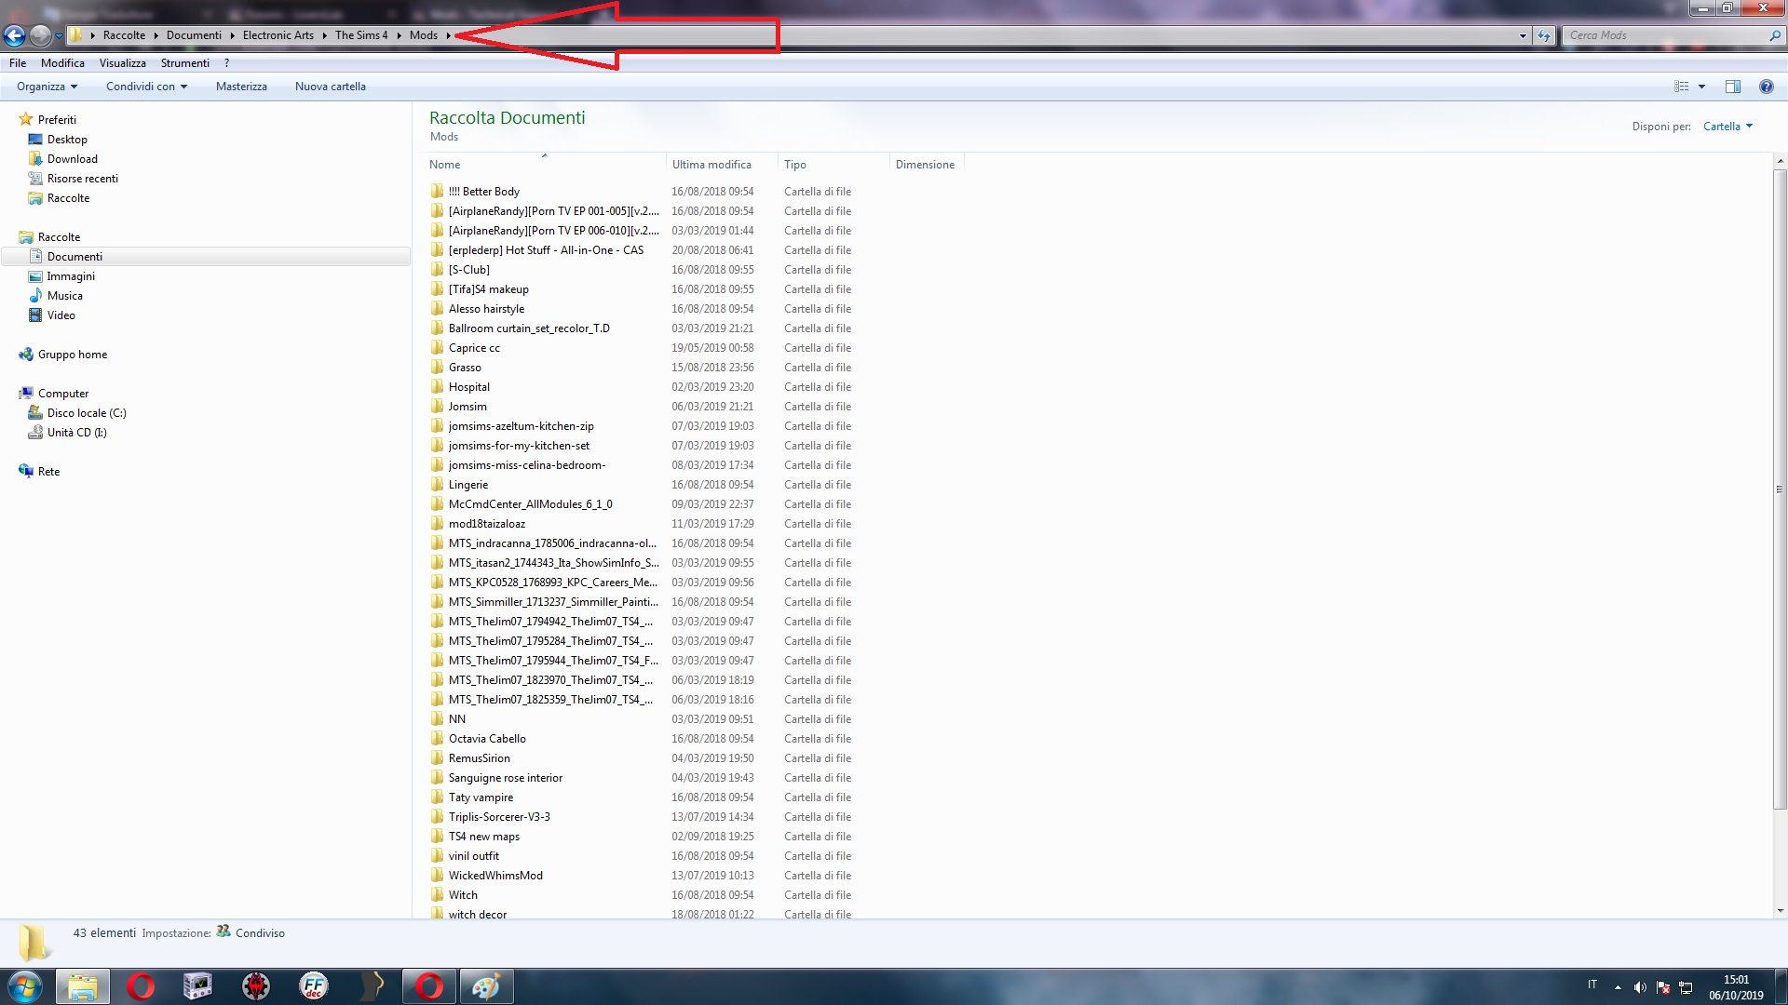Image resolution: width=1788 pixels, height=1005 pixels.
Task: Open the view options dropdown arrow
Action: coord(1701,87)
